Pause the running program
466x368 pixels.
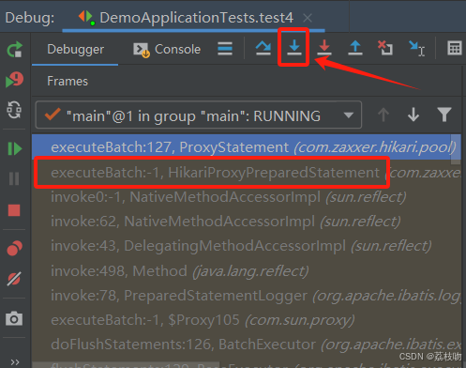[x=14, y=178]
